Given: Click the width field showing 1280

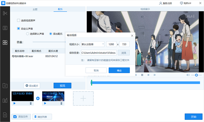Looking at the screenshot, I should (111, 44).
